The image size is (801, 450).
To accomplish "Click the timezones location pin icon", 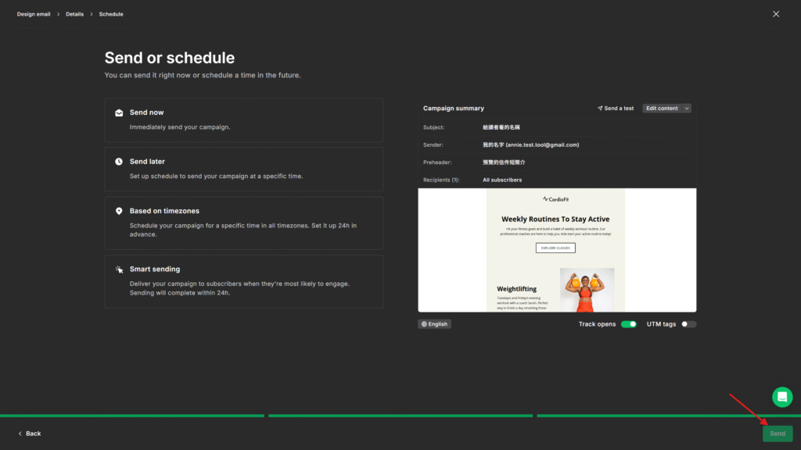I will (x=119, y=211).
